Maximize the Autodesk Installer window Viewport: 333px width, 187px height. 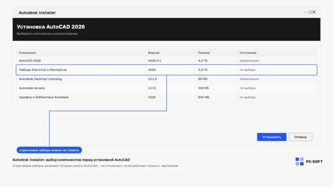[x=310, y=12]
